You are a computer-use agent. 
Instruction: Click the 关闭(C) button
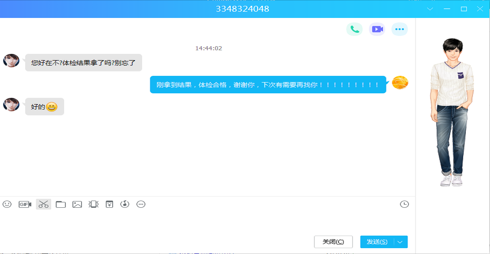click(x=334, y=242)
